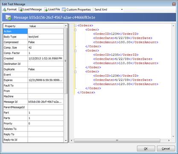Click XML editor scroll up arrow

click(173, 26)
